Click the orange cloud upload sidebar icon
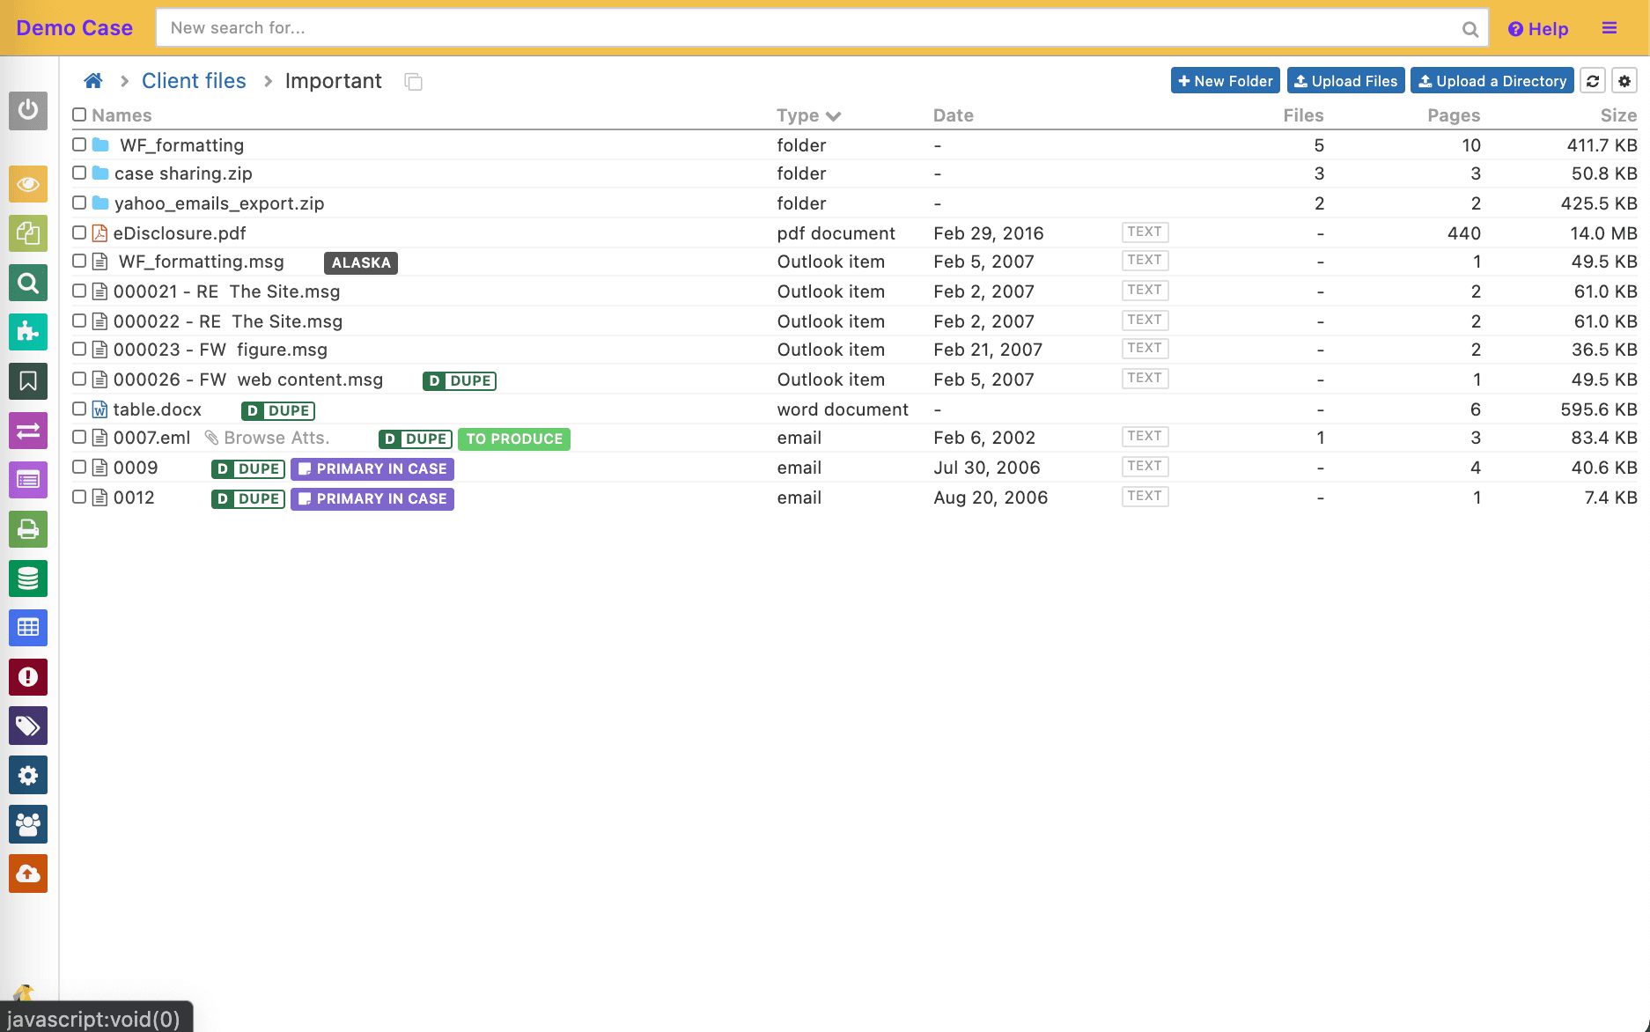The width and height of the screenshot is (1650, 1032). coord(28,874)
